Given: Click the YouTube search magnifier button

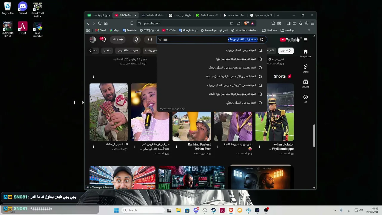Looking at the screenshot, I should tap(262, 39).
